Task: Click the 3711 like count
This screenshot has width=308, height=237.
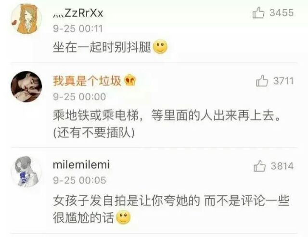Action: pos(283,81)
